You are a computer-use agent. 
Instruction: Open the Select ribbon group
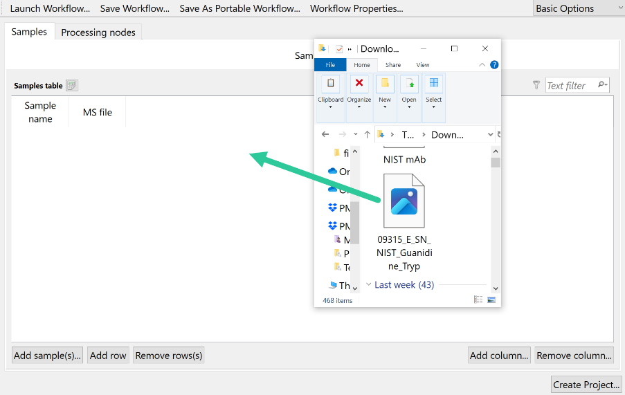tap(434, 98)
